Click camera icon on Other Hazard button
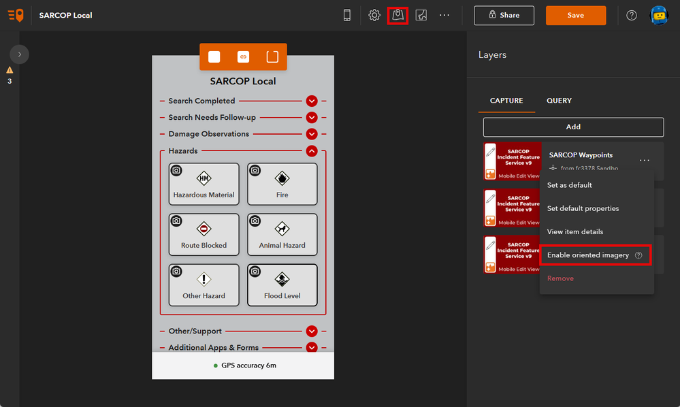The image size is (680, 407). [176, 272]
